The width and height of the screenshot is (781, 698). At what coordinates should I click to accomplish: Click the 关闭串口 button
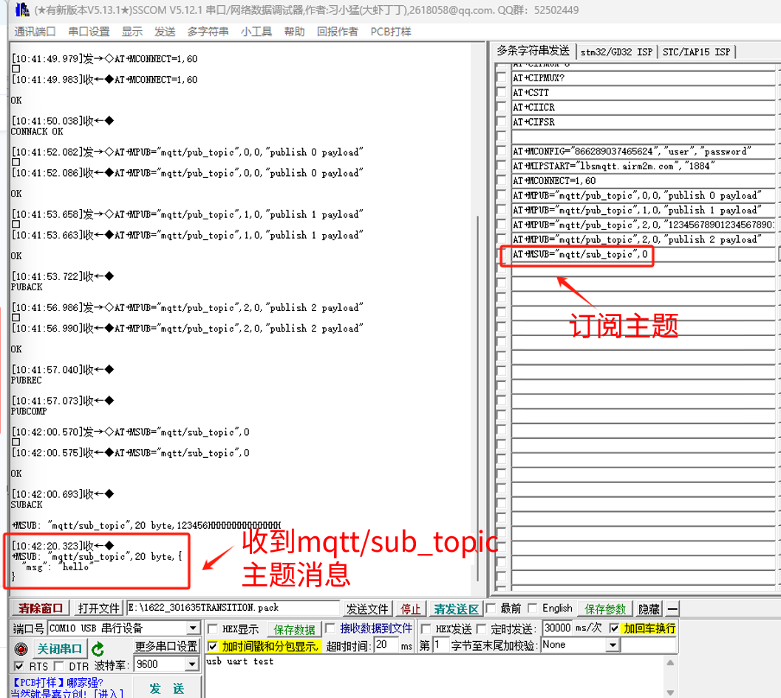(x=59, y=649)
